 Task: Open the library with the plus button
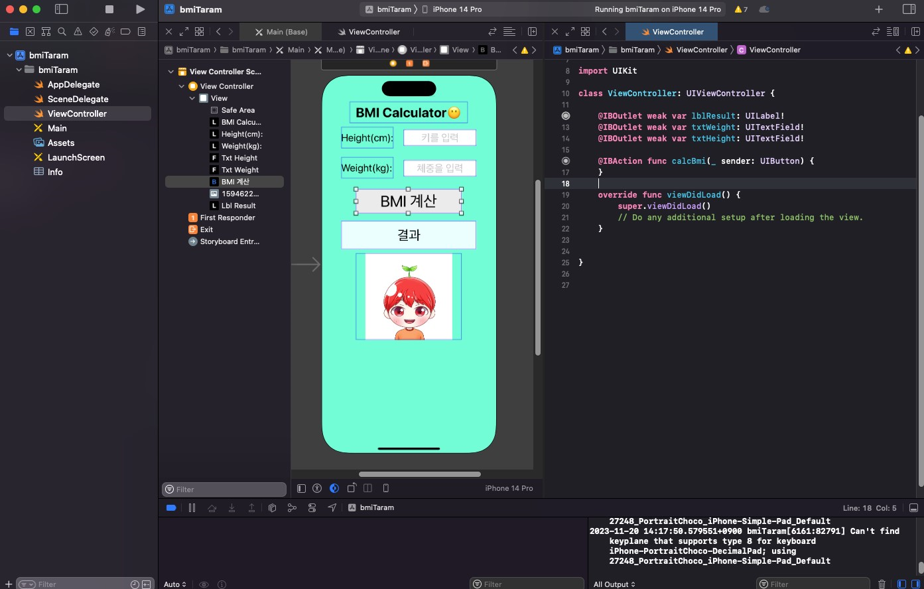click(879, 9)
